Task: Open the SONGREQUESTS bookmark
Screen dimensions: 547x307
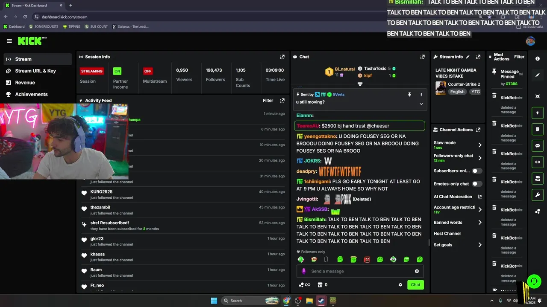Action: (x=44, y=26)
